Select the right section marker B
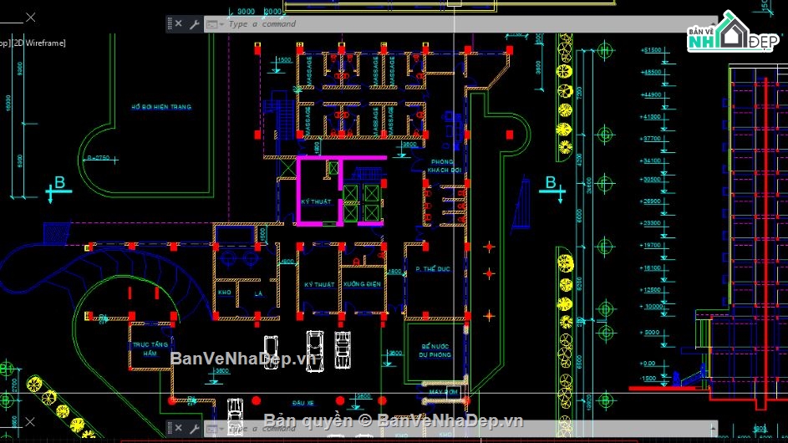Image resolution: width=788 pixels, height=443 pixels. pos(551,186)
